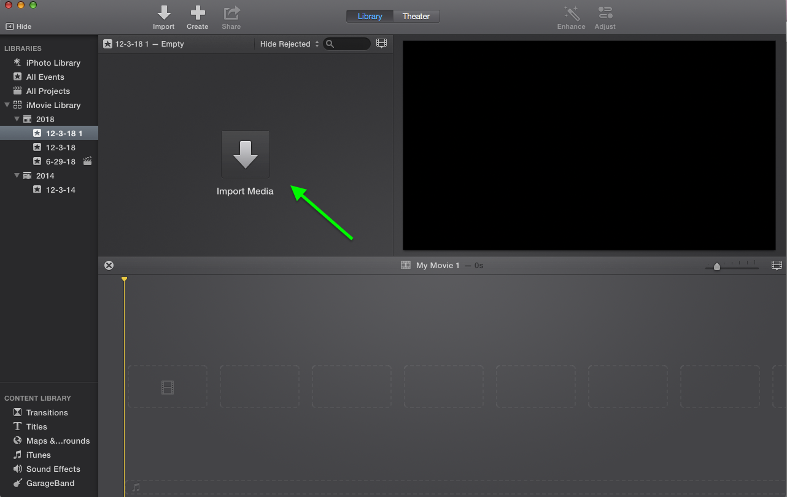The image size is (787, 497).
Task: Collapse the 2014 events folder
Action: tap(17, 175)
